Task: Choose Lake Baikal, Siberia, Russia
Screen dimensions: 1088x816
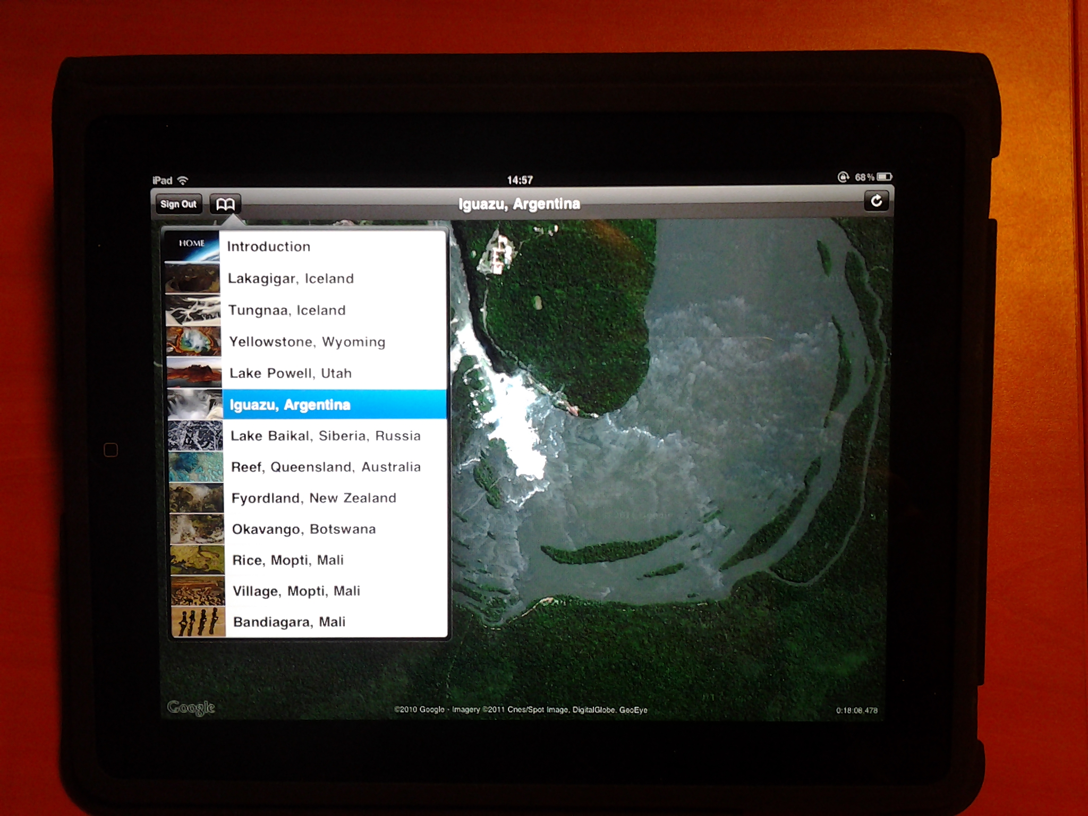Action: tap(325, 436)
